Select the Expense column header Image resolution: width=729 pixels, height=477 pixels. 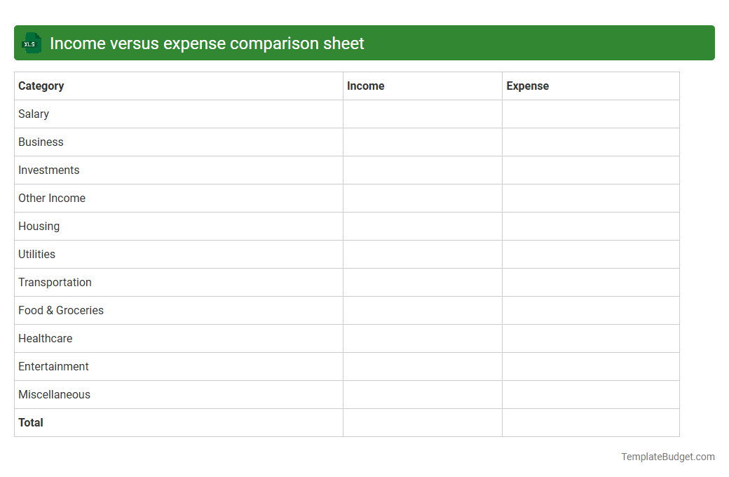[x=528, y=86]
